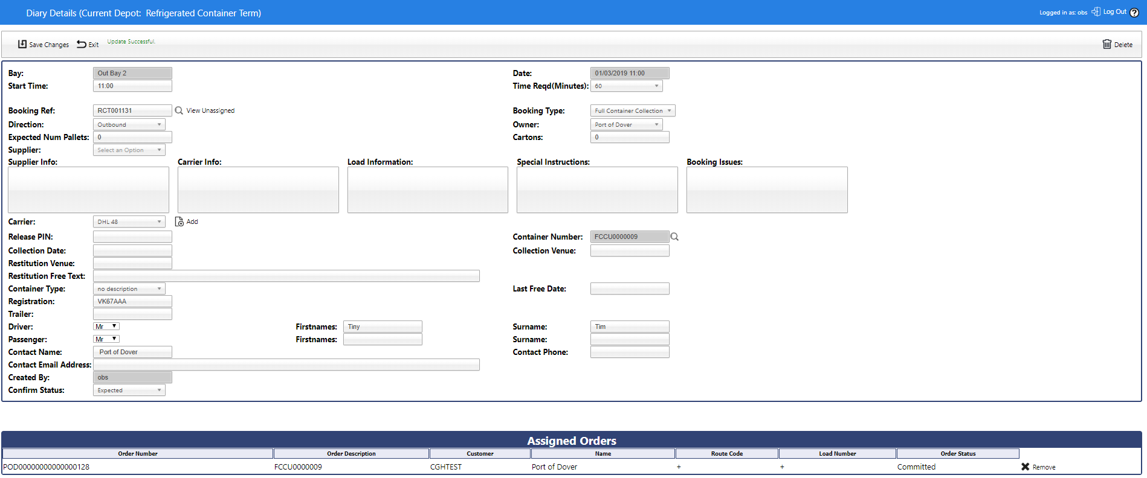
Task: Click the Booking Ref search magnifier icon
Action: pyautogui.click(x=179, y=110)
